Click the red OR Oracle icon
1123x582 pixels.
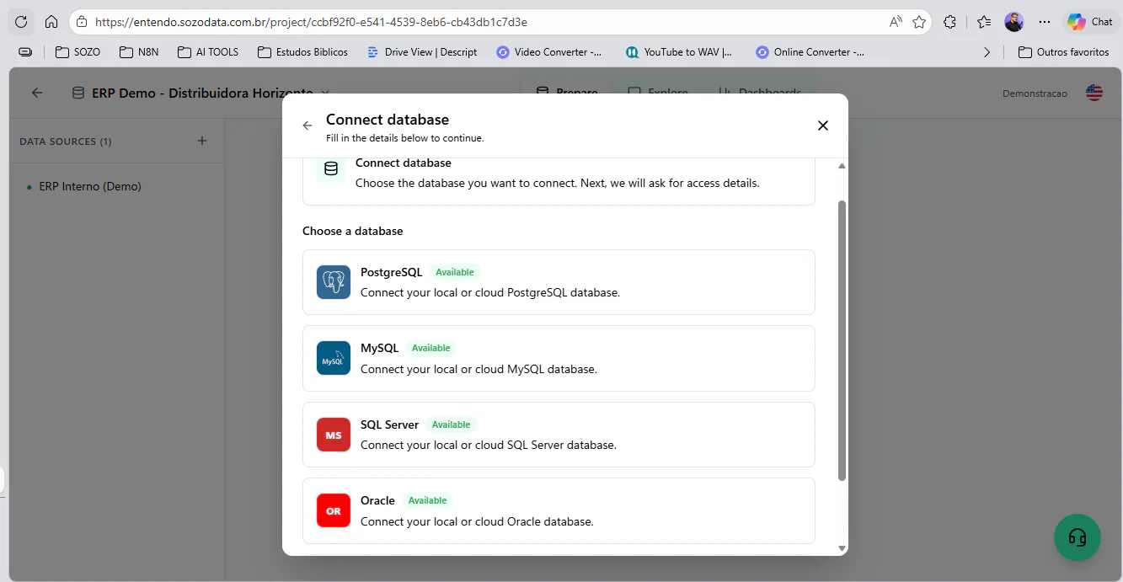[334, 510]
